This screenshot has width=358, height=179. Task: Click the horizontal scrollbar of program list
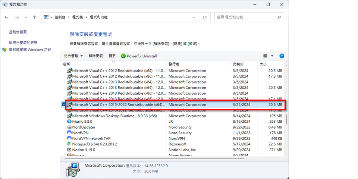pos(154,158)
